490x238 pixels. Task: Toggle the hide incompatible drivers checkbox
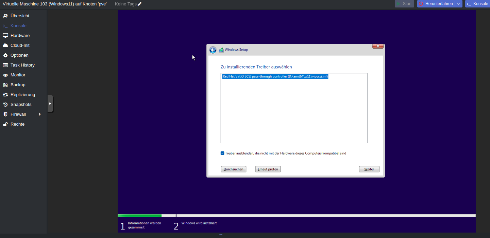coord(222,153)
